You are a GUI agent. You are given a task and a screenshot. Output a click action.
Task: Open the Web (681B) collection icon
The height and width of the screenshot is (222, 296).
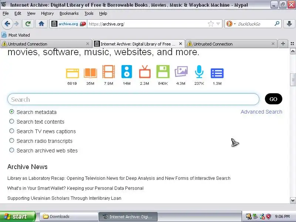point(72,73)
